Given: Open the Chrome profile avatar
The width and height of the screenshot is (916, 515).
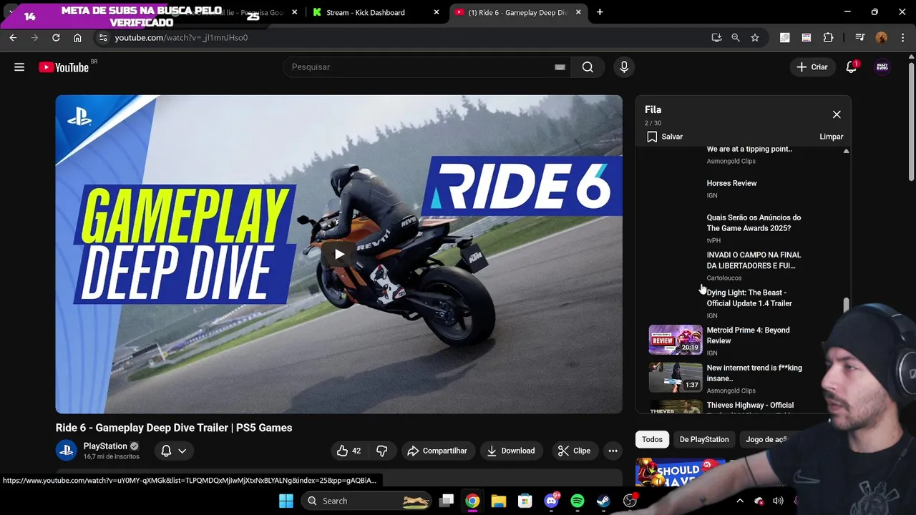Looking at the screenshot, I should (882, 38).
